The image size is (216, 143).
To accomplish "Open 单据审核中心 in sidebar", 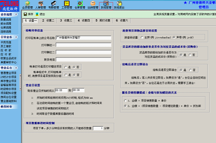I will 9,62.
